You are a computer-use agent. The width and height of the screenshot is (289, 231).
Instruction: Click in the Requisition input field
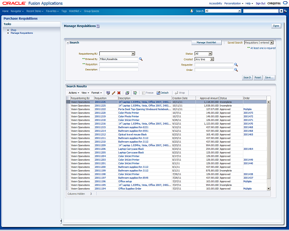click(x=119, y=64)
